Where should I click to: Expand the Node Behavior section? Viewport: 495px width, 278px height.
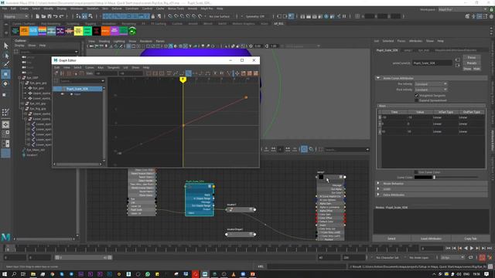point(378,184)
